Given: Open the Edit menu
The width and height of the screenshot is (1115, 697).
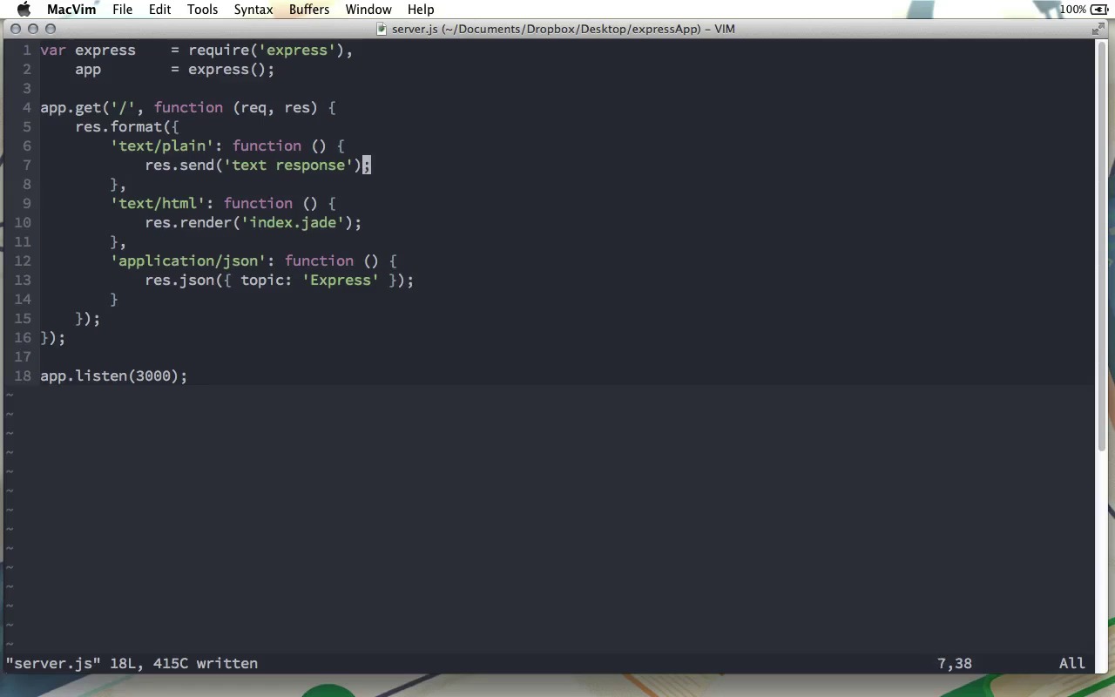Looking at the screenshot, I should (x=159, y=10).
